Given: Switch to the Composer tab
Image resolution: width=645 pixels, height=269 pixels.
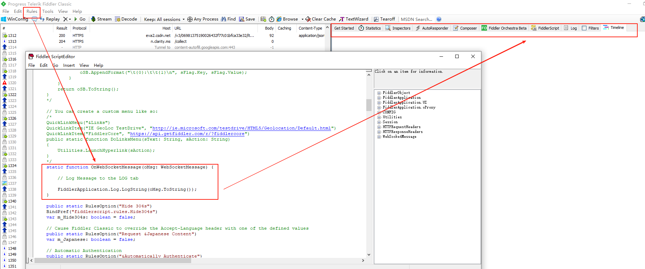Looking at the screenshot, I should coord(465,28).
